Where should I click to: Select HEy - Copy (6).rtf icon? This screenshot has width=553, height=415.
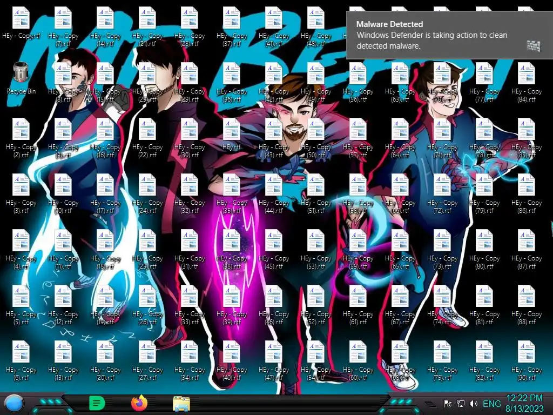pyautogui.click(x=21, y=351)
